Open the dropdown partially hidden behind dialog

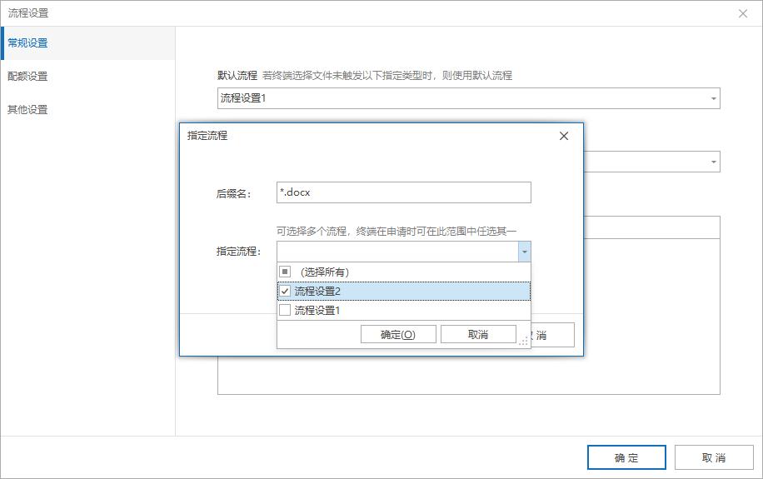click(x=713, y=162)
